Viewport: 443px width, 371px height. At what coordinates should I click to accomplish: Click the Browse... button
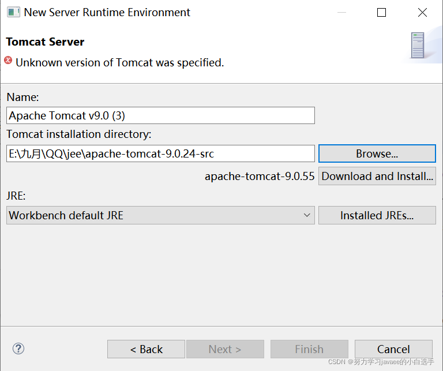377,153
